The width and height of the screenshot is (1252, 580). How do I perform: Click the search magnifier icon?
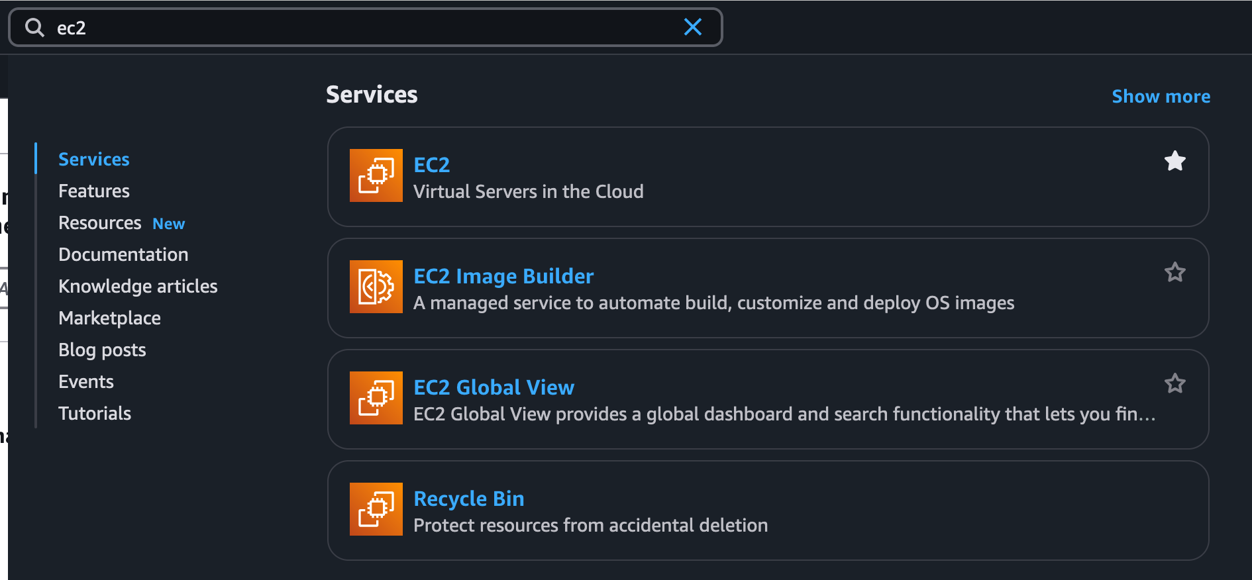(x=34, y=28)
